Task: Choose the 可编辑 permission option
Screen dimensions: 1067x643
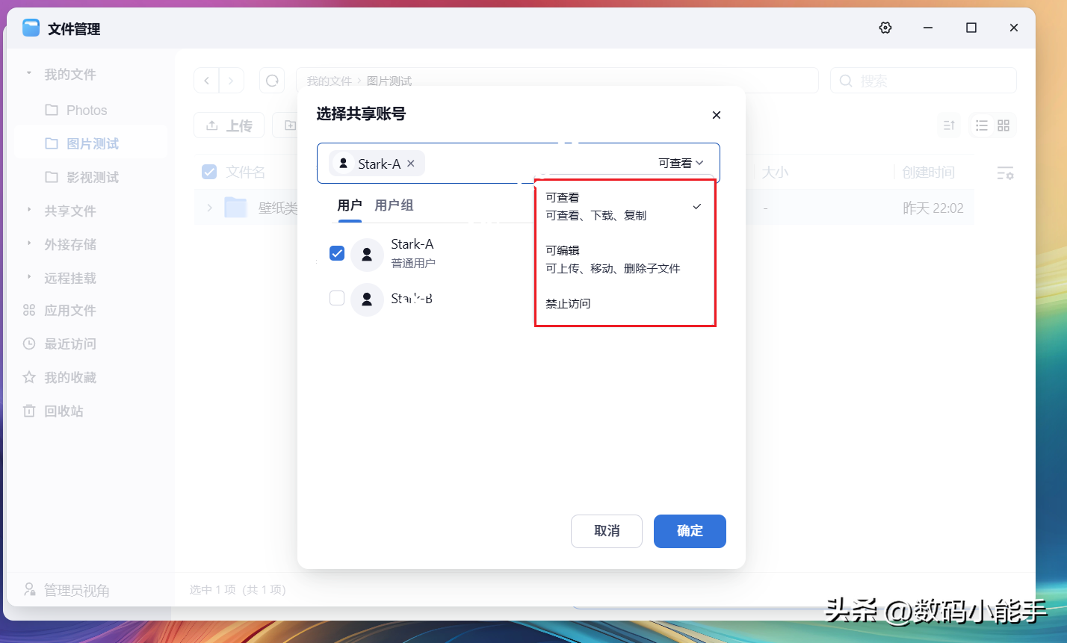Action: 613,259
